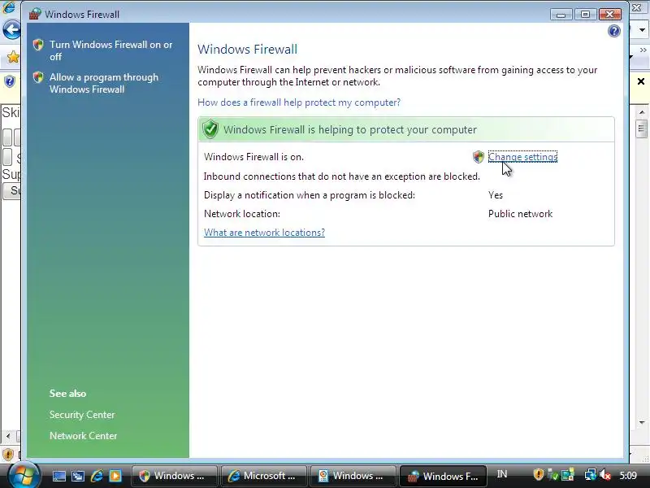Click status bar shield icon in background browser
The height and width of the screenshot is (488, 650).
point(8,455)
